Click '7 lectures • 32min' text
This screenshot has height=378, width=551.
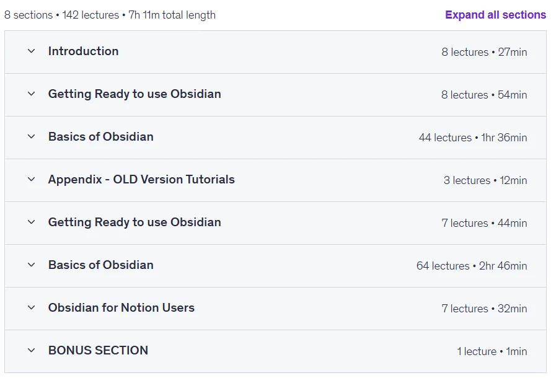(484, 309)
